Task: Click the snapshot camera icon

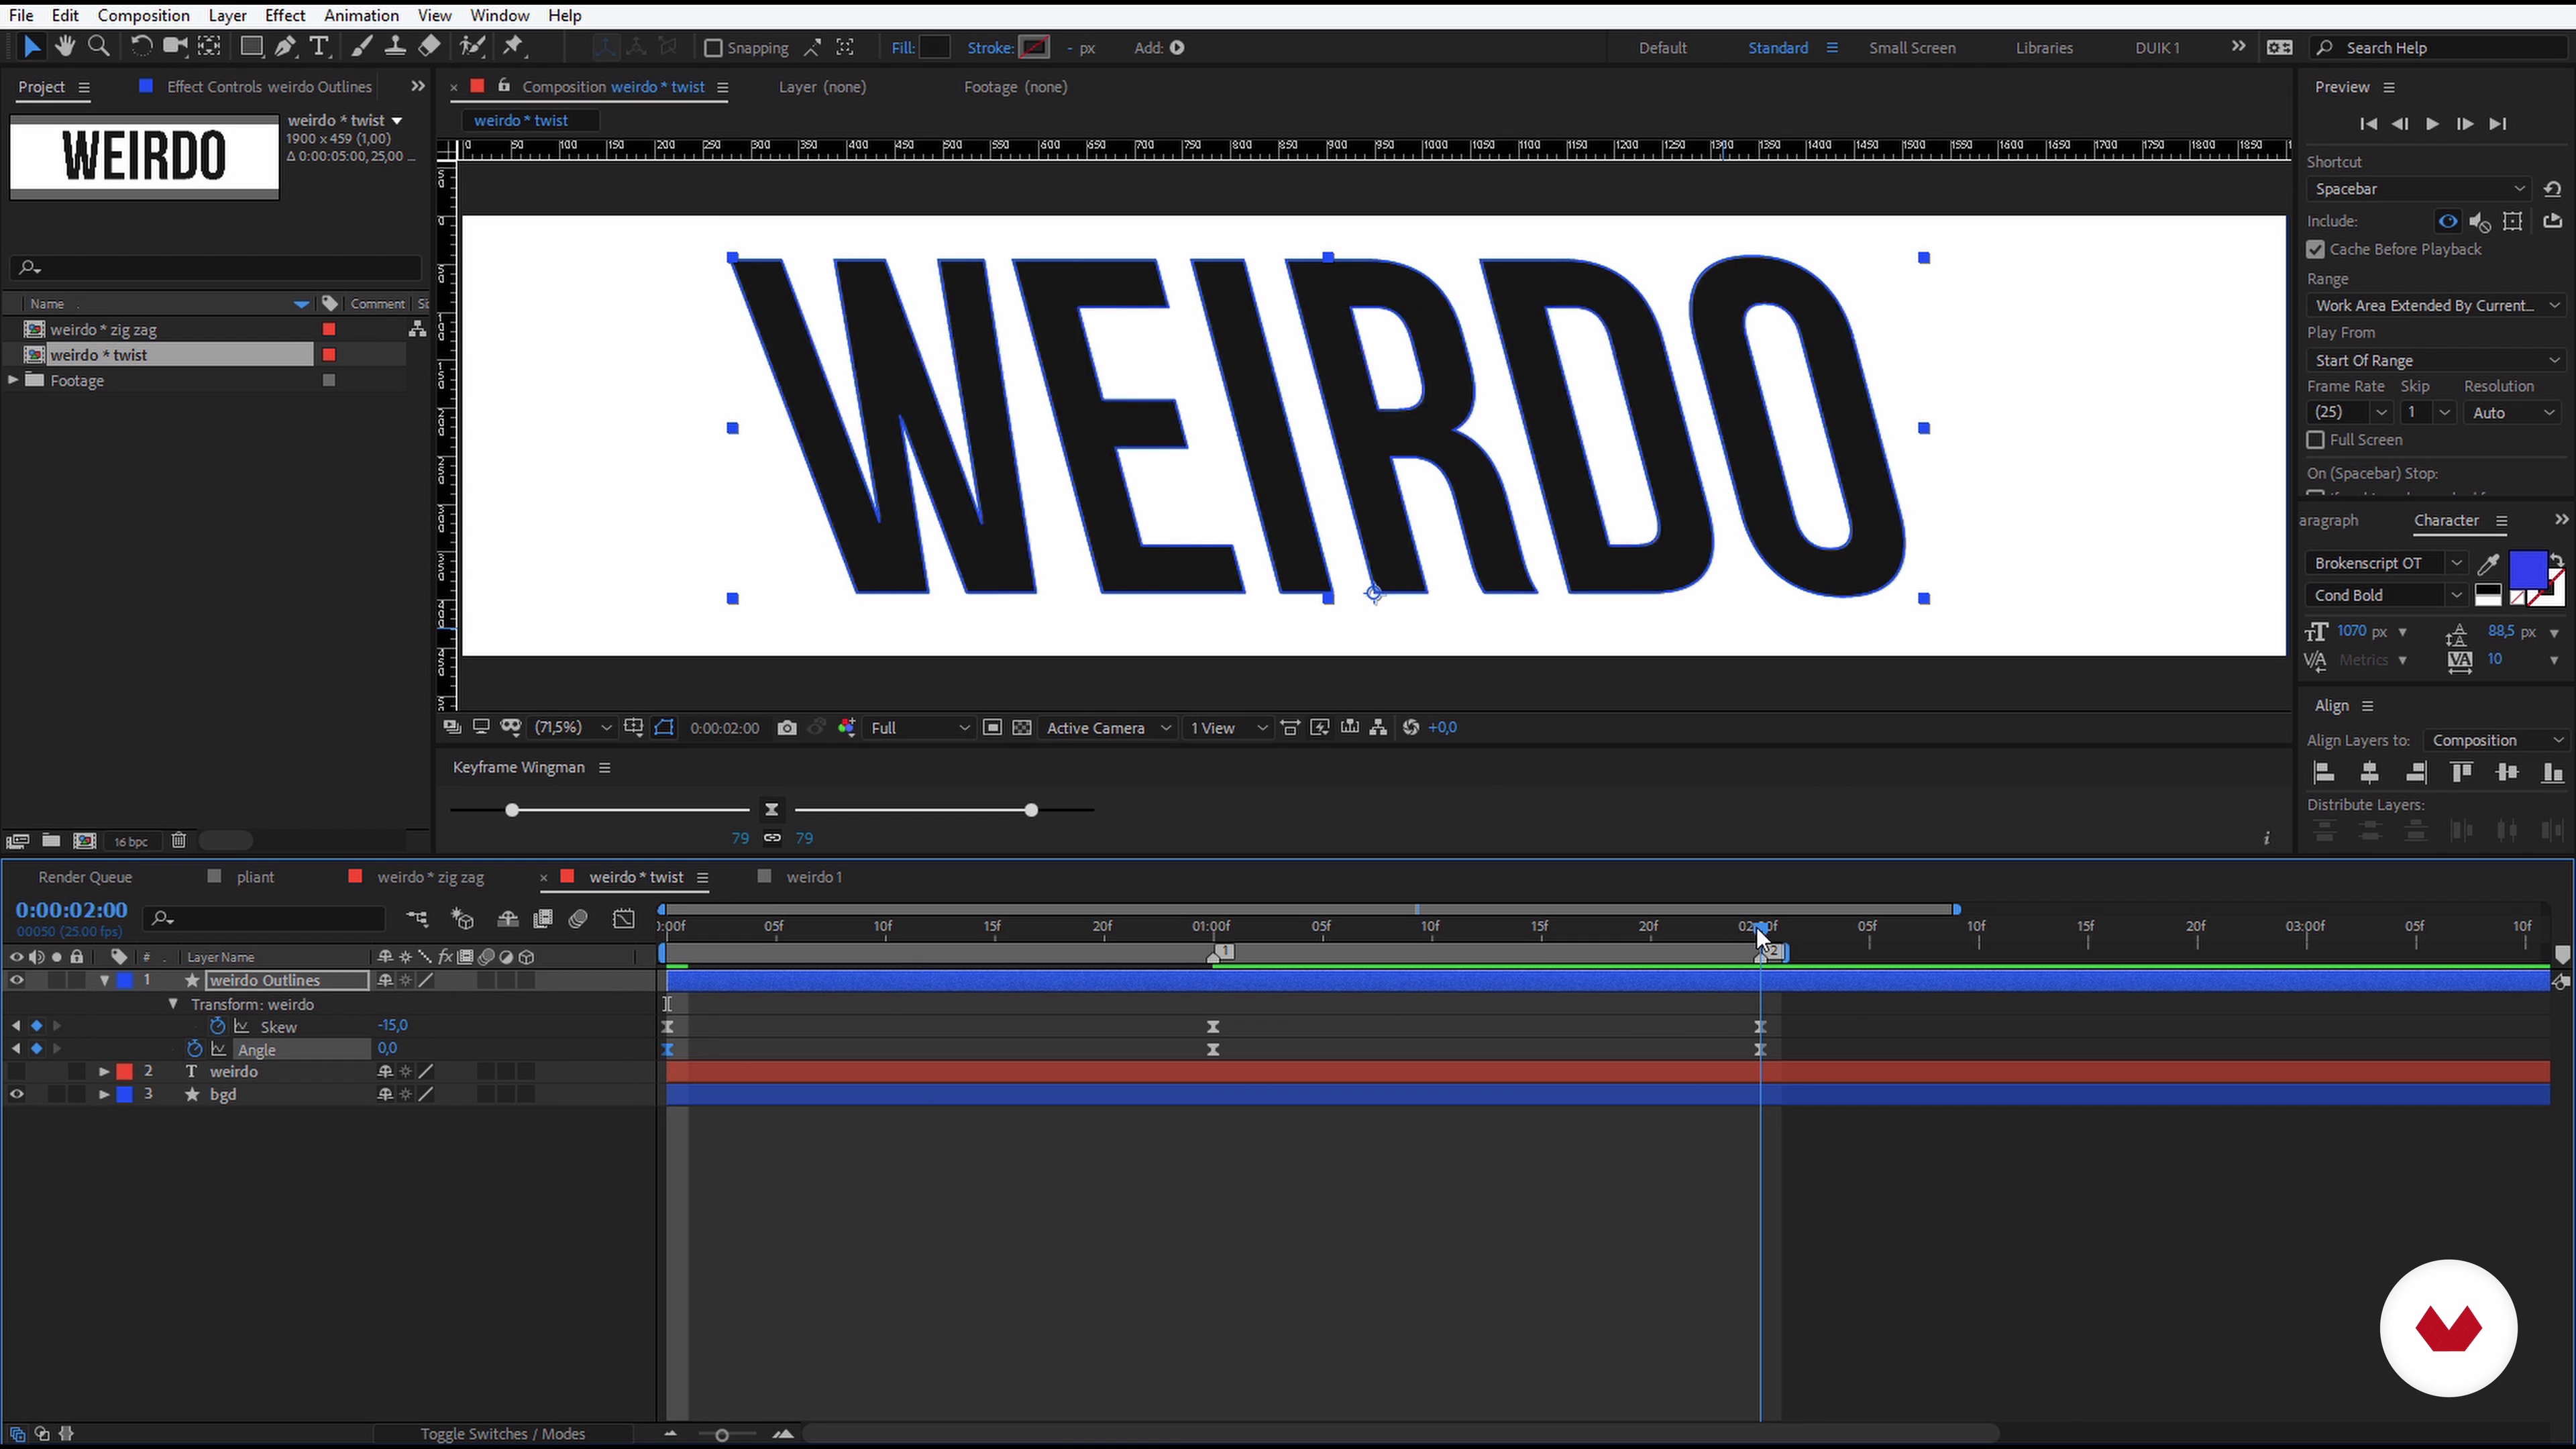Action: pyautogui.click(x=787, y=728)
